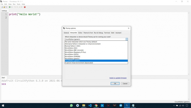The image size is (191, 108).
Task: Click the Debug current script bug icon
Action: coord(12,7)
